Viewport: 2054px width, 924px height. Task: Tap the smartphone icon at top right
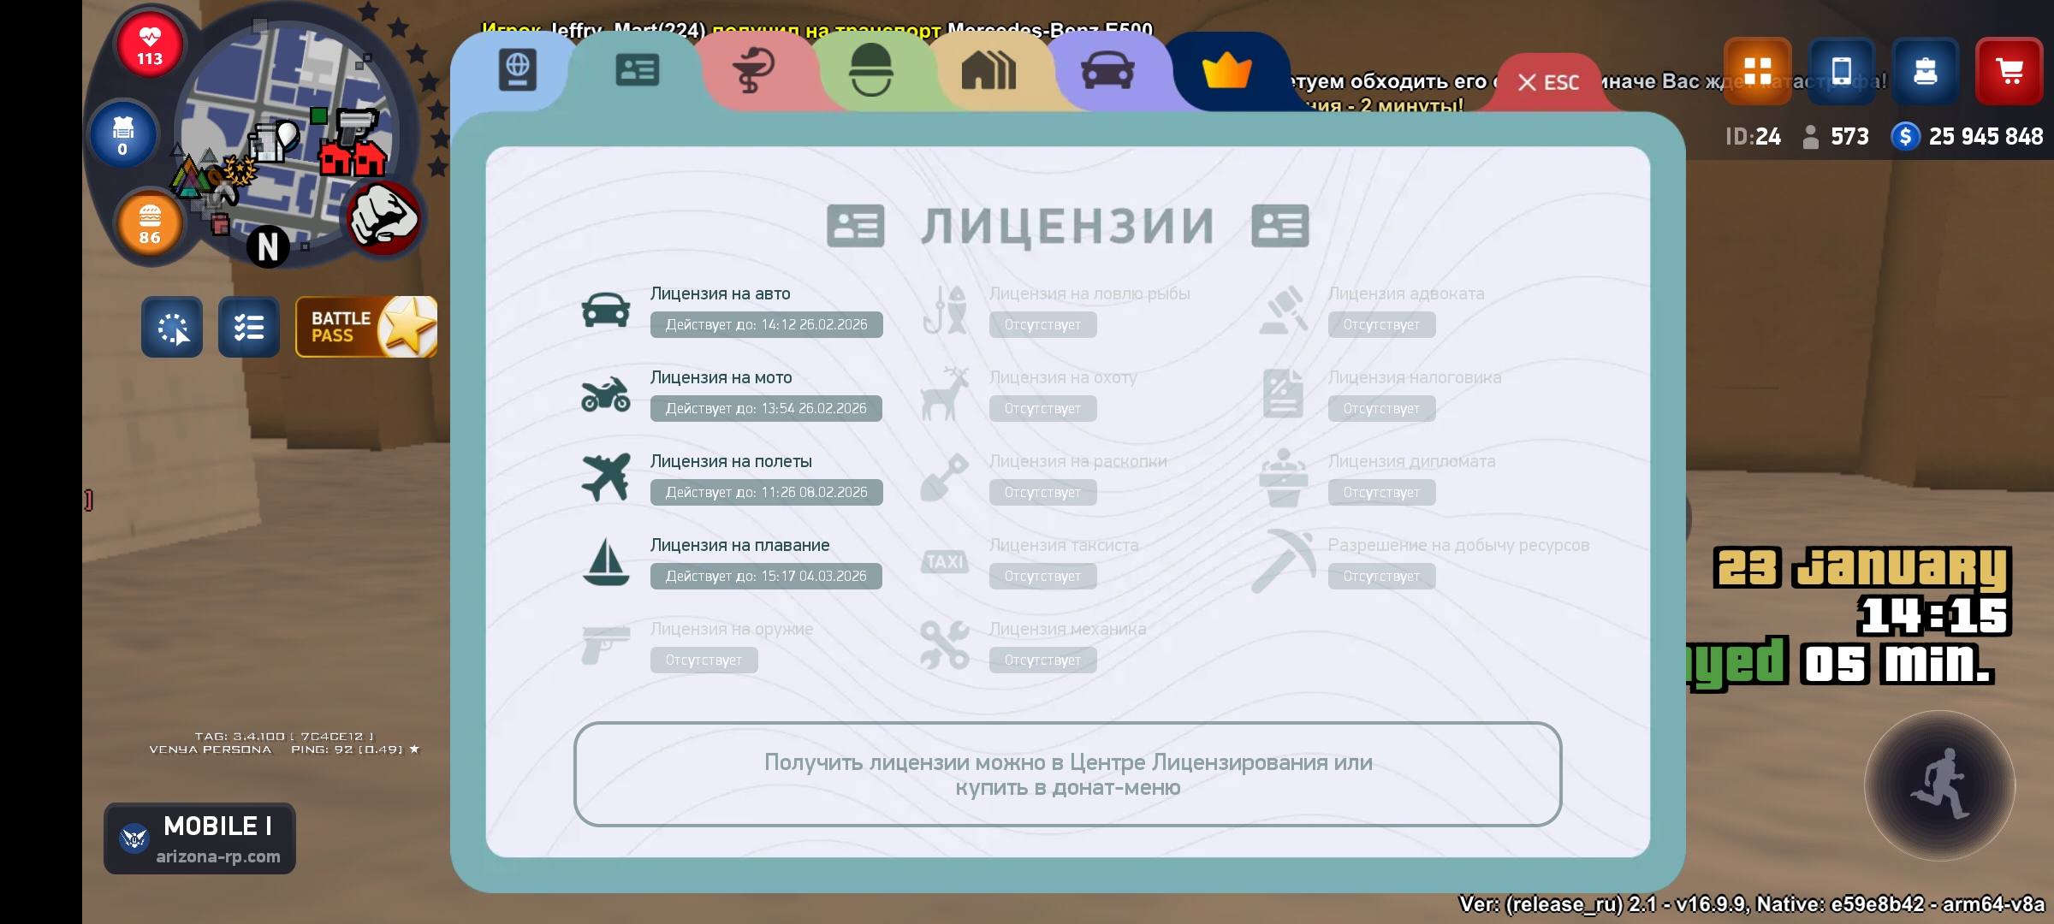1841,71
